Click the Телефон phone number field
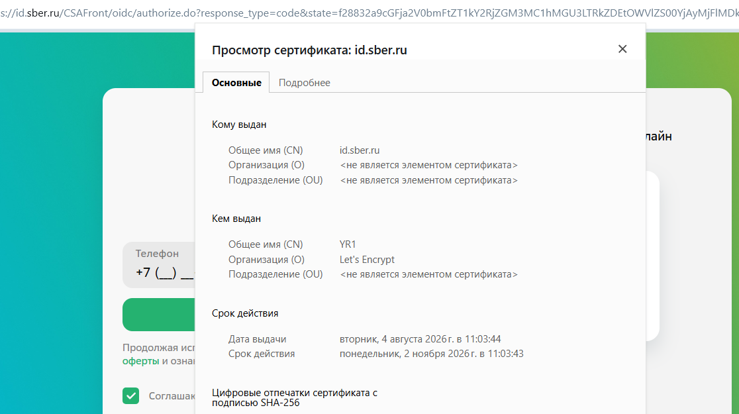The width and height of the screenshot is (739, 414). tap(159, 264)
